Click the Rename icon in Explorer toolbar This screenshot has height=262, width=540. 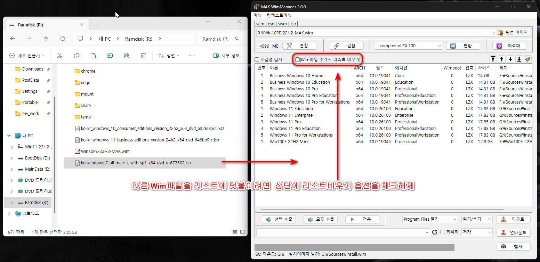tap(110, 56)
